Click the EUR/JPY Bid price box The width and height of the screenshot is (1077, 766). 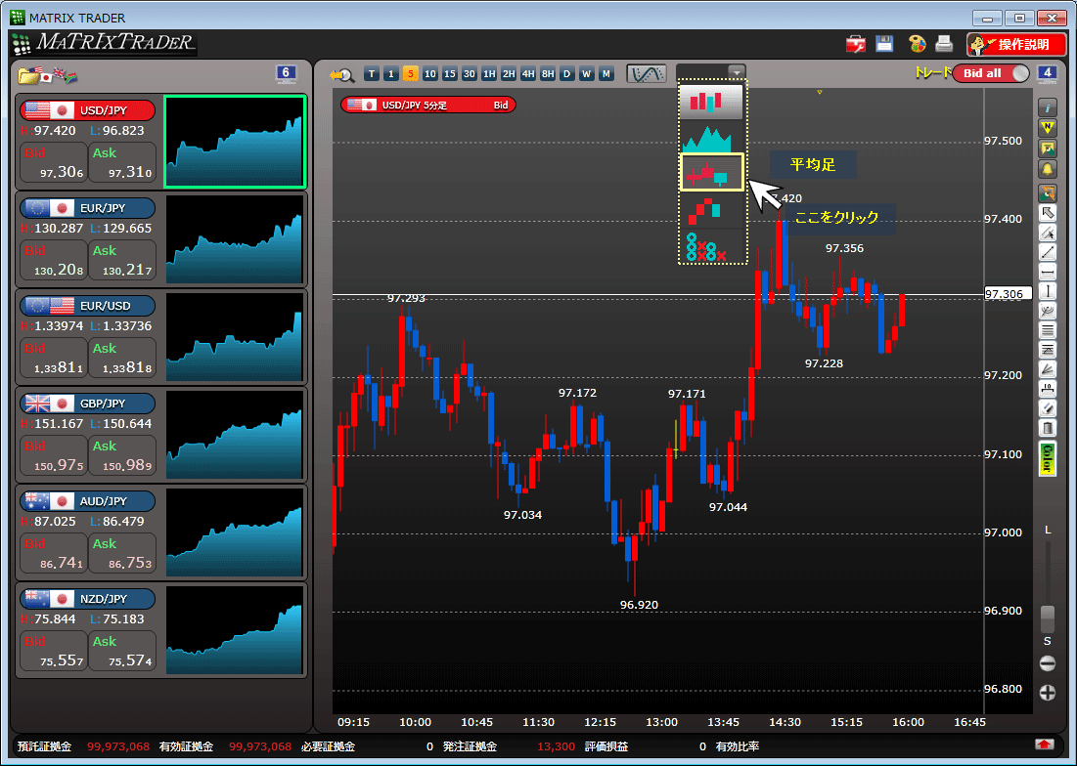(x=54, y=261)
